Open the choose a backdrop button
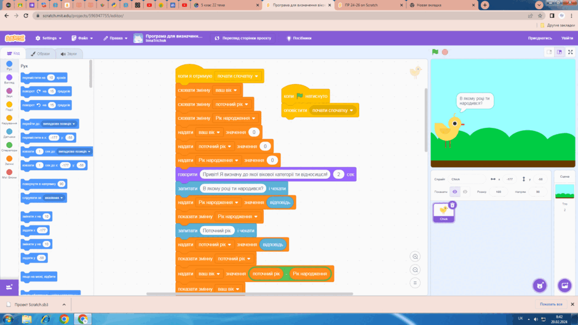 pyautogui.click(x=564, y=285)
